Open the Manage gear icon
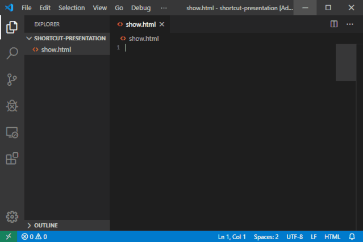The height and width of the screenshot is (242, 363). tap(12, 217)
